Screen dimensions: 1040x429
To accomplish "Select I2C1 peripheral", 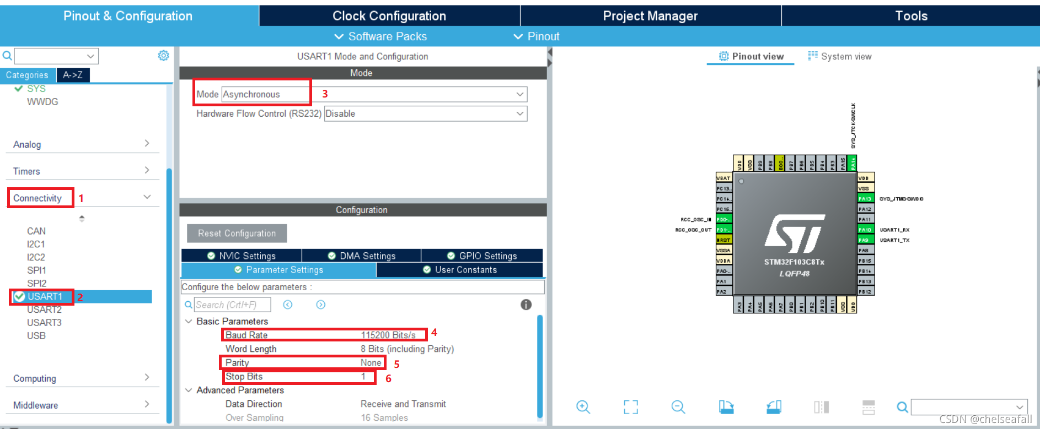I will [36, 244].
